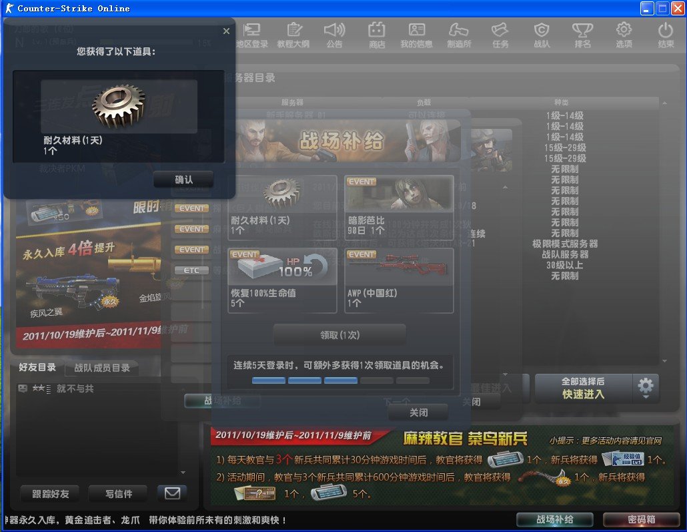Click the 结束 power exit icon
The image size is (687, 532).
tap(666, 35)
